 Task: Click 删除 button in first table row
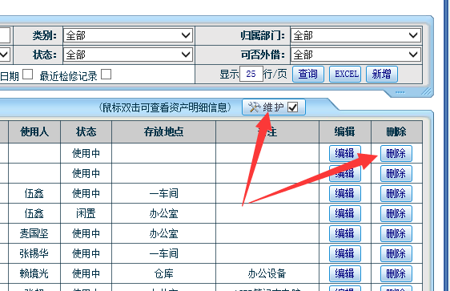coord(396,153)
